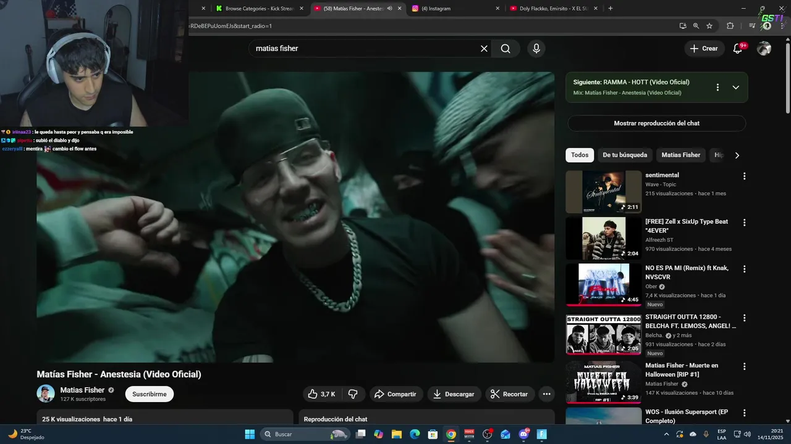Open the sentimental video thumbnail
Viewport: 791px width, 444px height.
(x=604, y=192)
